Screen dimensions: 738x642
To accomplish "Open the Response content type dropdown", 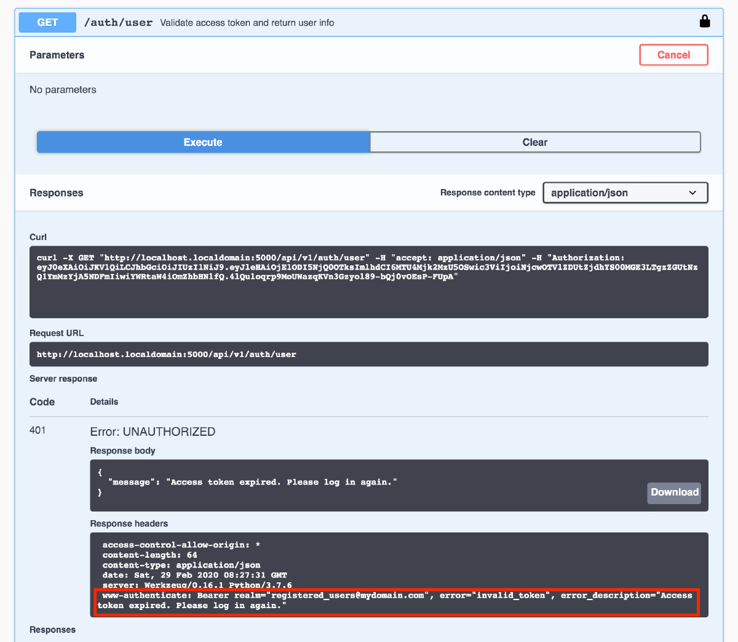I will [x=625, y=193].
